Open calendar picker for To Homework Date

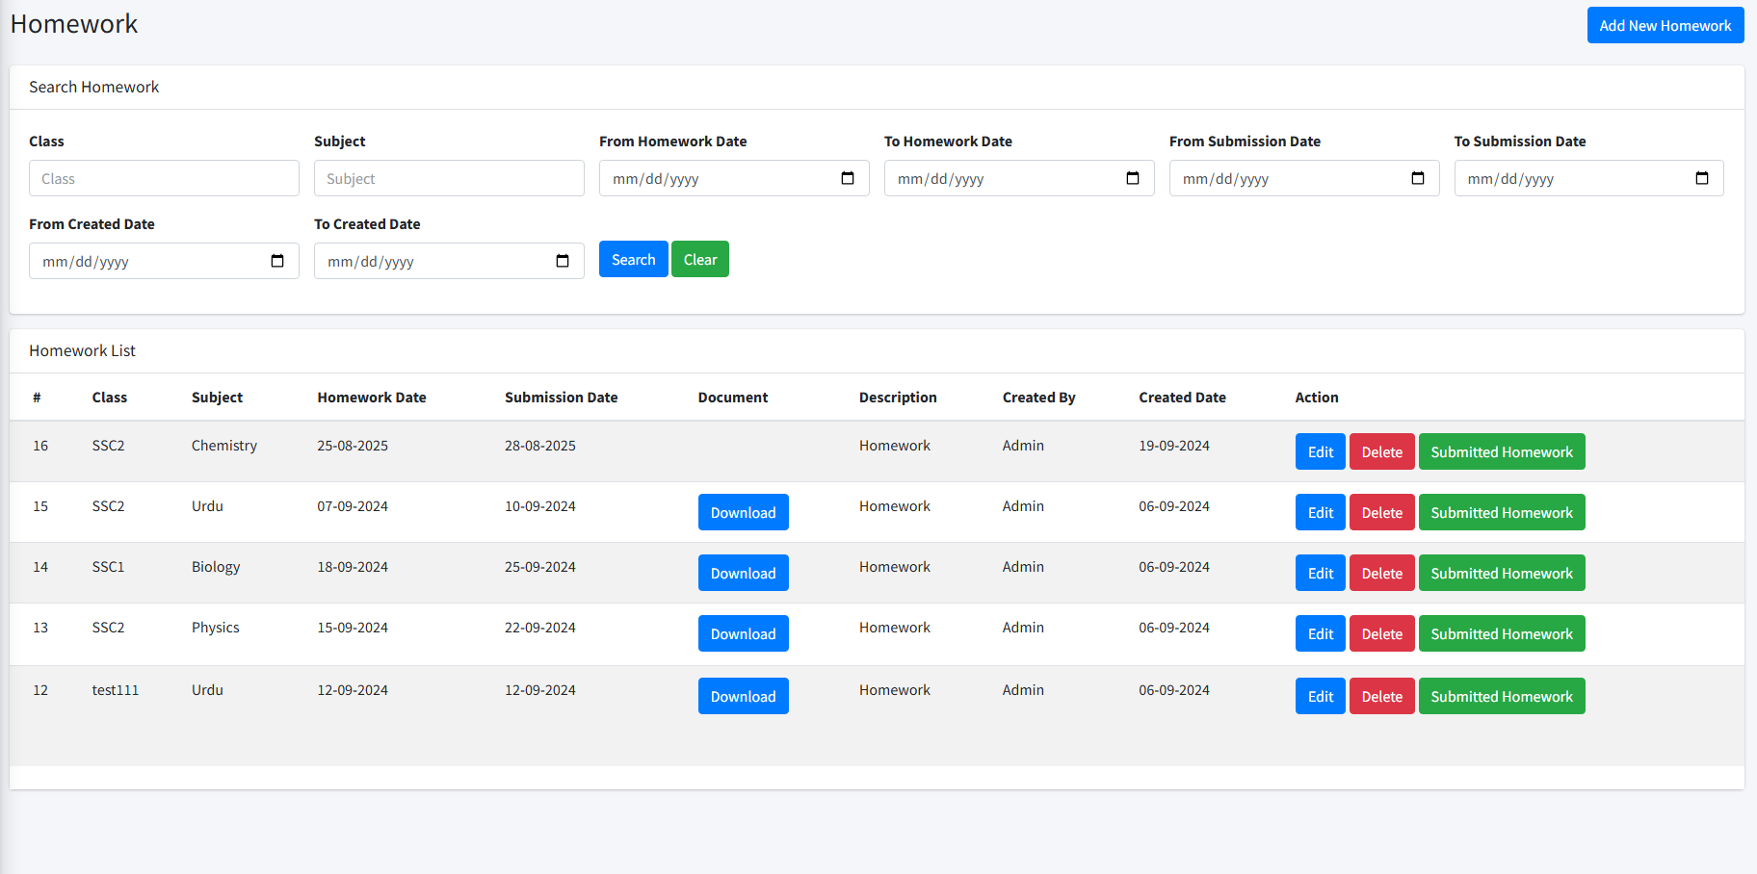(x=1133, y=178)
